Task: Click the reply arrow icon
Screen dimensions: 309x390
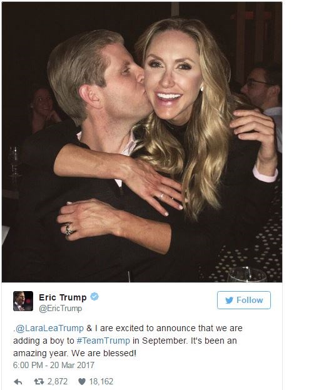Action: (x=18, y=381)
